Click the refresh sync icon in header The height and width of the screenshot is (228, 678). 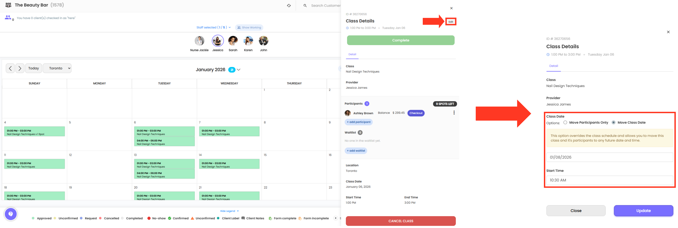coord(289,6)
